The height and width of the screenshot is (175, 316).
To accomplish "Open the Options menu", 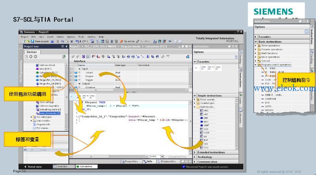I will 71,37.
